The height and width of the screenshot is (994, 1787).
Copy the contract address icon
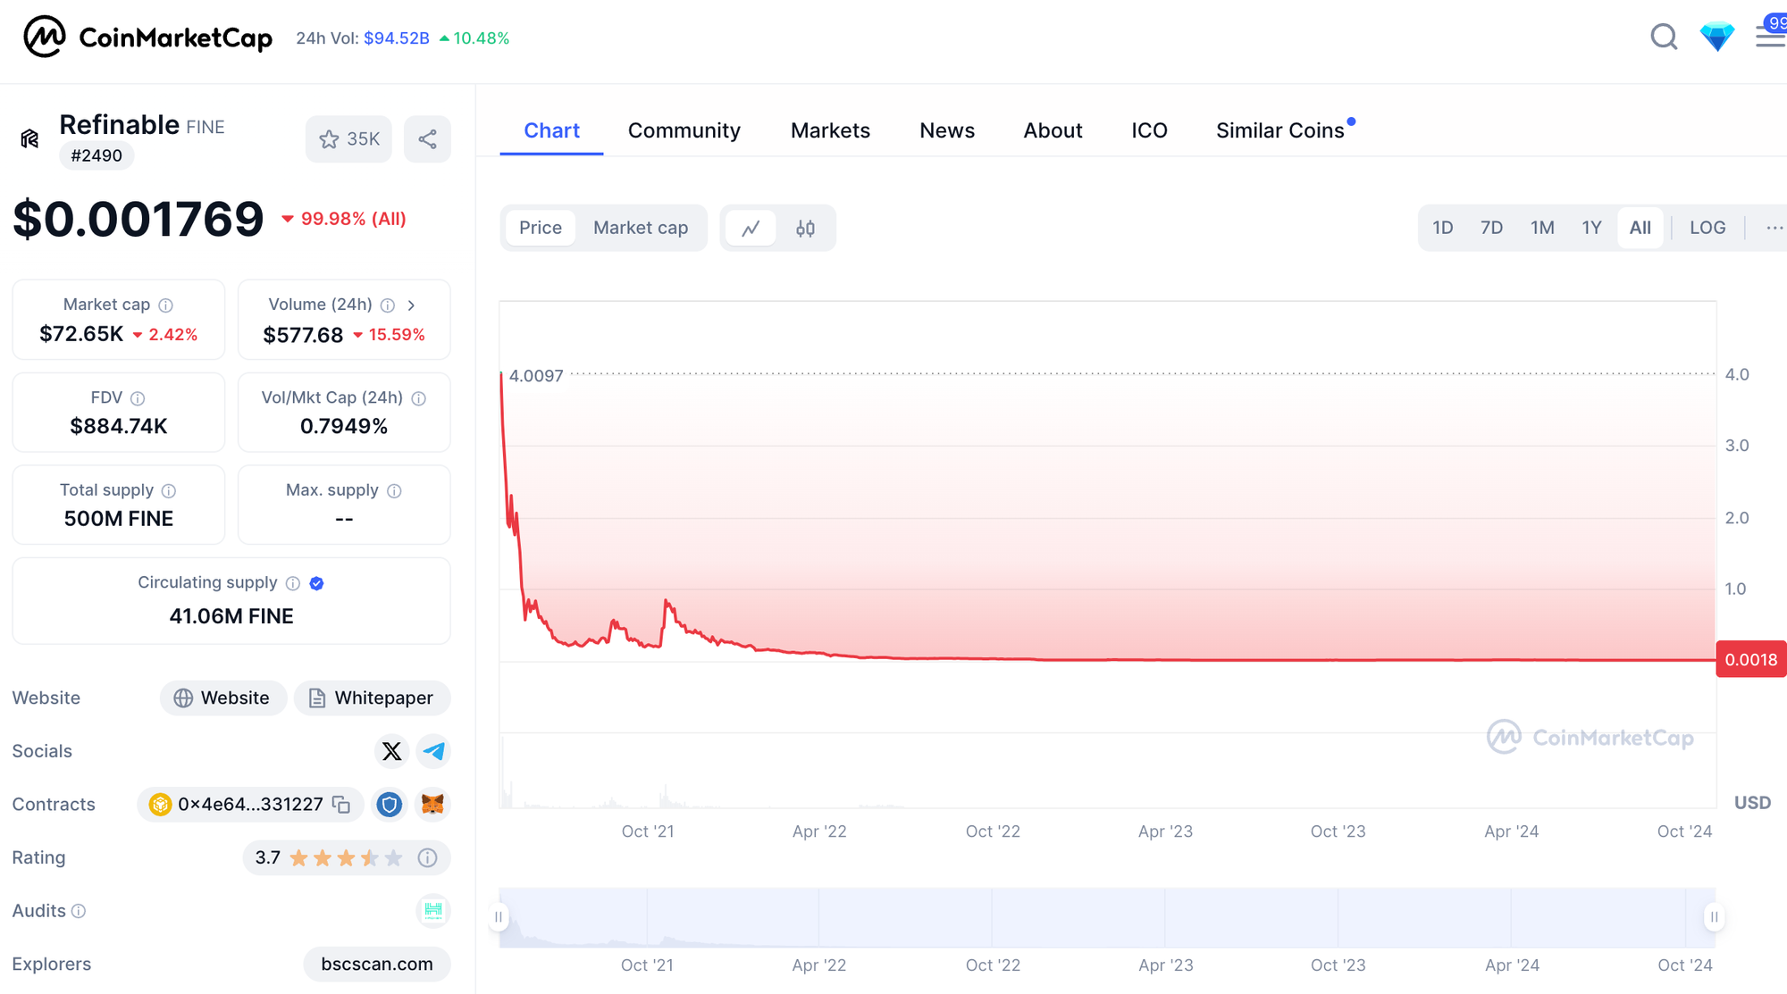tap(341, 805)
